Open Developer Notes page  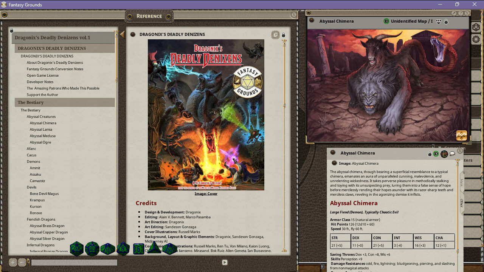point(40,82)
